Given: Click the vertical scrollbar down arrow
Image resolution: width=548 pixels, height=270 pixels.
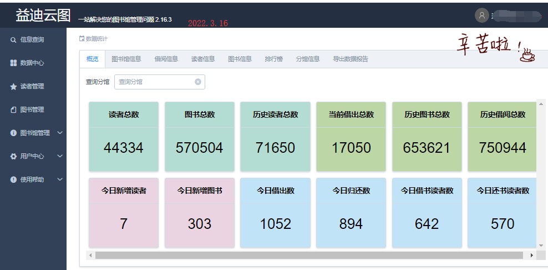Looking at the screenshot, I should click(541, 245).
